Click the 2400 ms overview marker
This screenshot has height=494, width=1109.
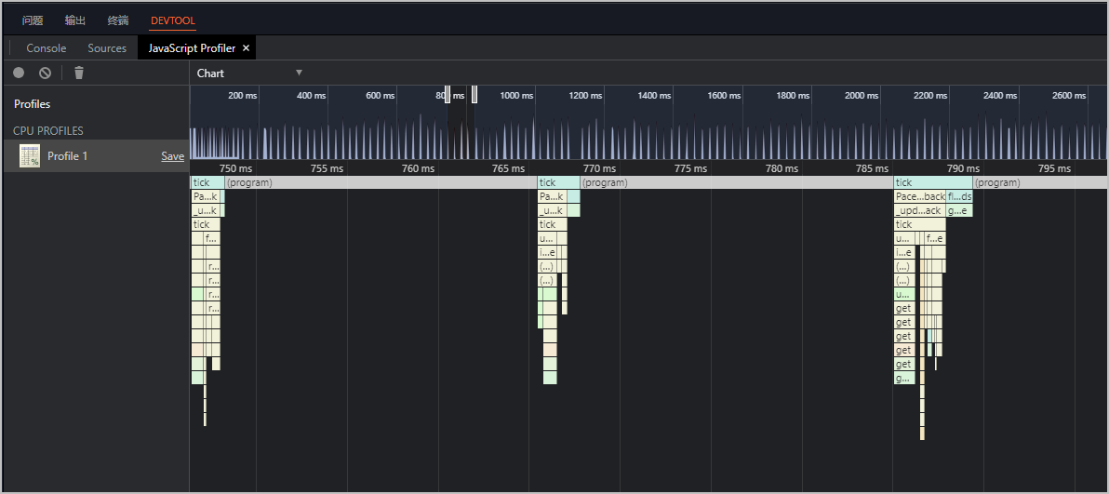pyautogui.click(x=1000, y=96)
